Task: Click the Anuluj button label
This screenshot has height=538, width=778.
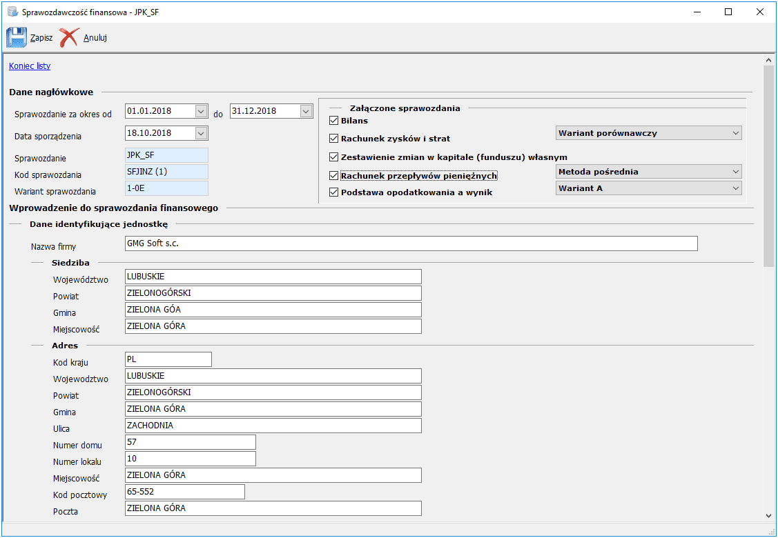Action: [95, 38]
